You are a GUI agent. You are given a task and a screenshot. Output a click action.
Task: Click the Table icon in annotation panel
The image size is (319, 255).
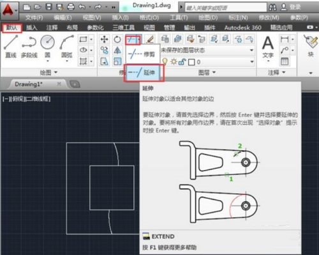[285, 61]
